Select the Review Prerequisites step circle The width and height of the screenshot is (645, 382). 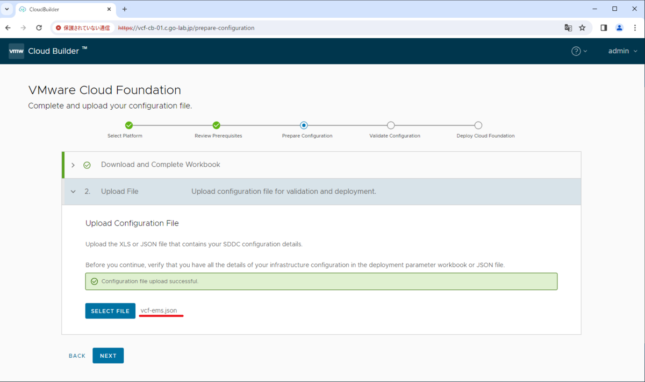217,125
